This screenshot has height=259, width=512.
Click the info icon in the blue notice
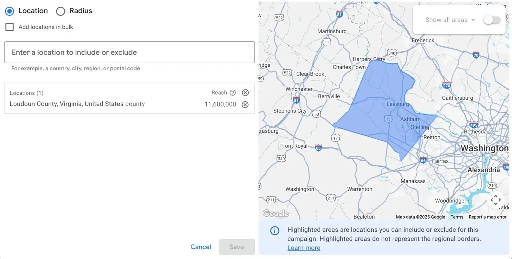point(275,231)
